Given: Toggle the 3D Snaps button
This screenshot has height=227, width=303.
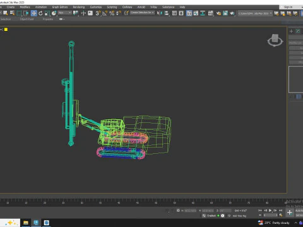Looking at the screenshot, I should pyautogui.click(x=98, y=13).
